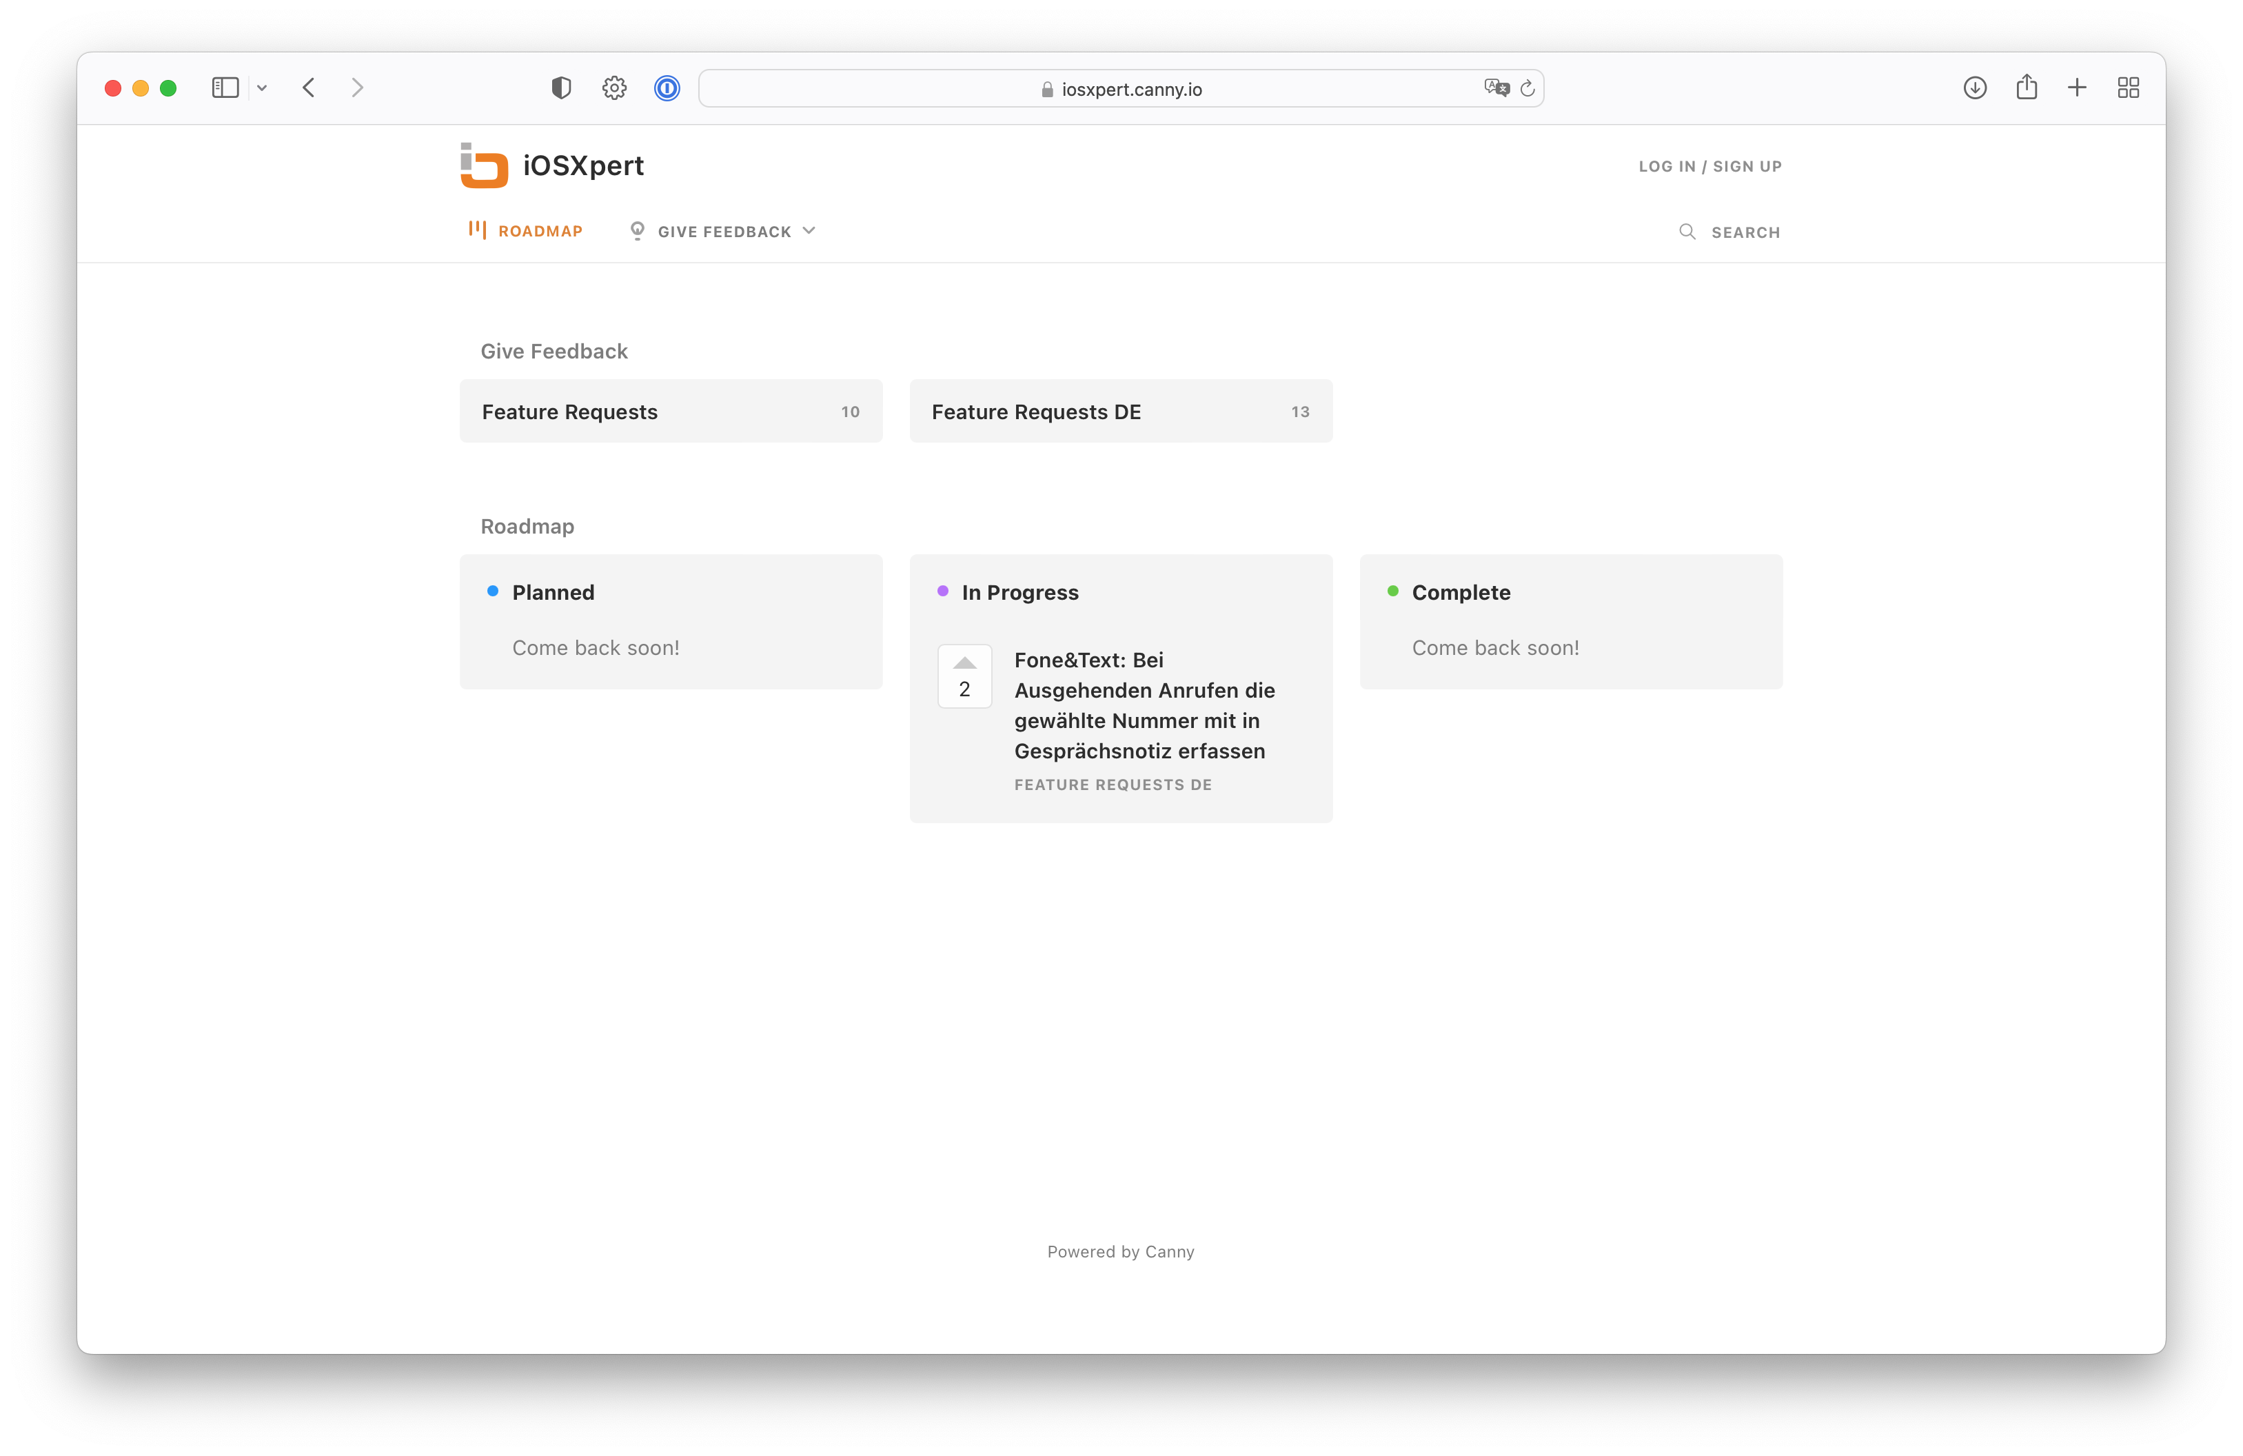Toggle the Safari sidebar
Screen dimensions: 2243x1456
225,88
